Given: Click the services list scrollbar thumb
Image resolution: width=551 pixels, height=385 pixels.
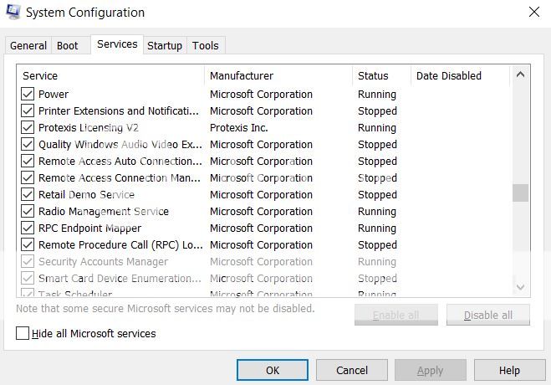Looking at the screenshot, I should click(x=520, y=192).
